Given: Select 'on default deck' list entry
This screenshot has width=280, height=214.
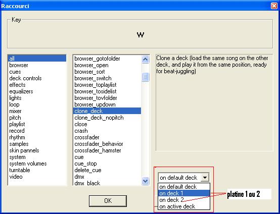Looking at the screenshot, I should coord(184,187).
